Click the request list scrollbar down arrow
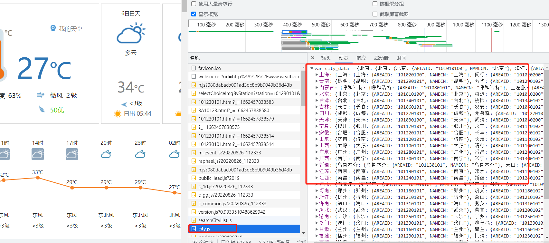Viewport: 549px width, 243px height. coord(303,233)
